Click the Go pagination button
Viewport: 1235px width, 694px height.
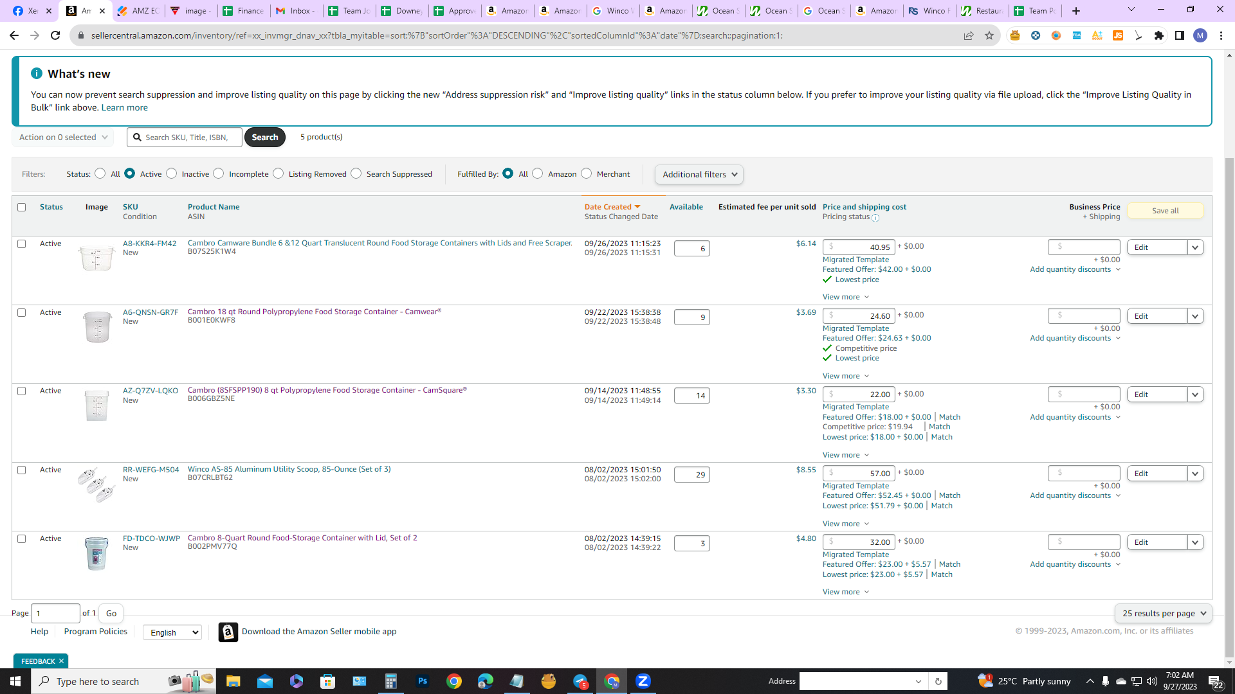(x=111, y=614)
